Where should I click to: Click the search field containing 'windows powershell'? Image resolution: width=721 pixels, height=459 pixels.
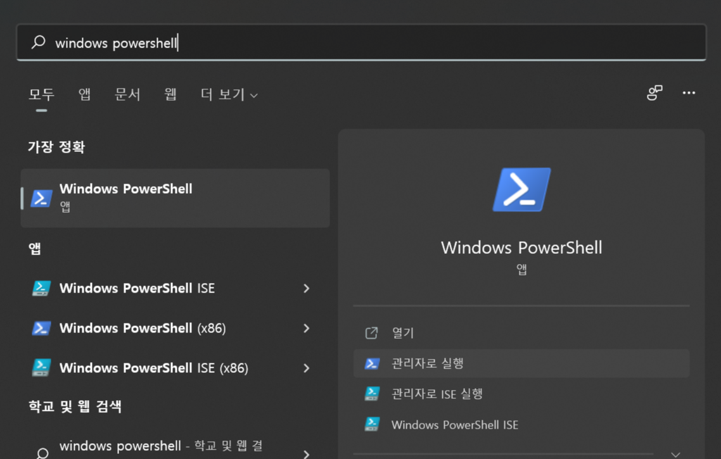pyautogui.click(x=361, y=42)
